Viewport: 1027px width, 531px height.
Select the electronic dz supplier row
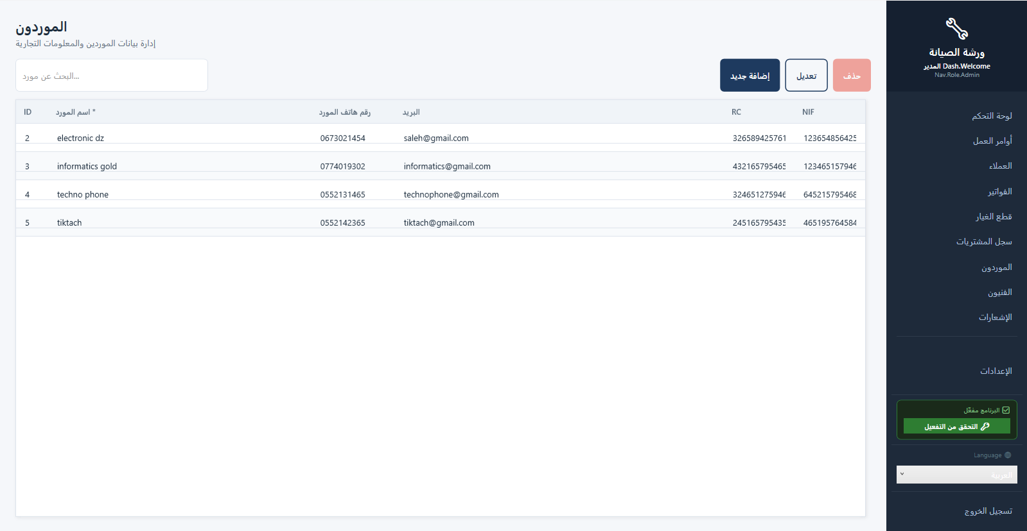[441, 138]
